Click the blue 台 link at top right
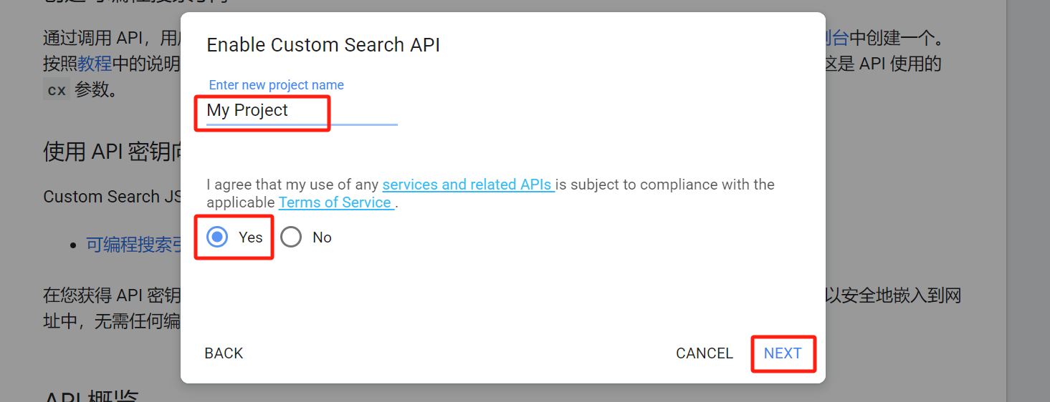 coord(837,37)
